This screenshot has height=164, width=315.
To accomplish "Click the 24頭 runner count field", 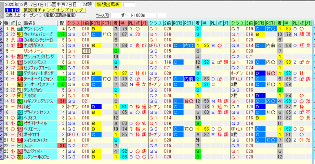I will pos(87,5).
